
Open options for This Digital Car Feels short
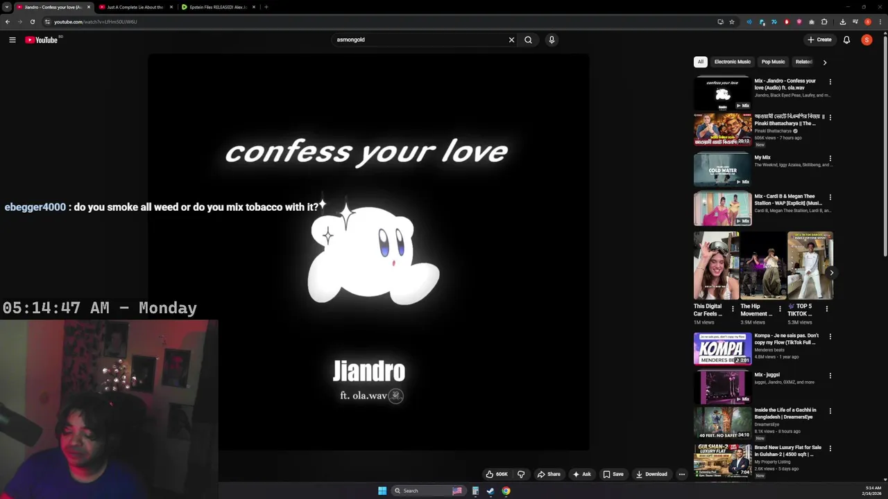[733, 309]
